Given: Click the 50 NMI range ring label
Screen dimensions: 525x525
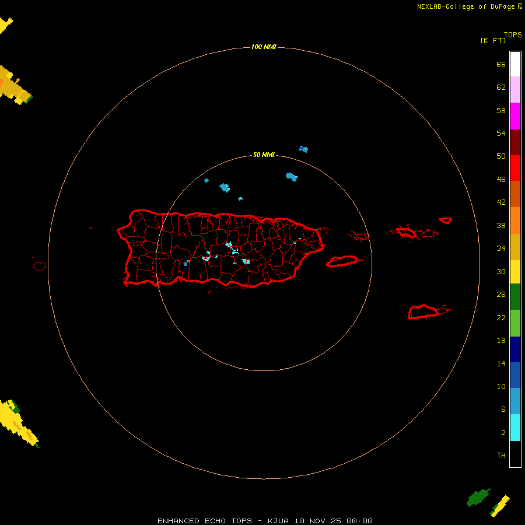Looking at the screenshot, I should click(264, 155).
